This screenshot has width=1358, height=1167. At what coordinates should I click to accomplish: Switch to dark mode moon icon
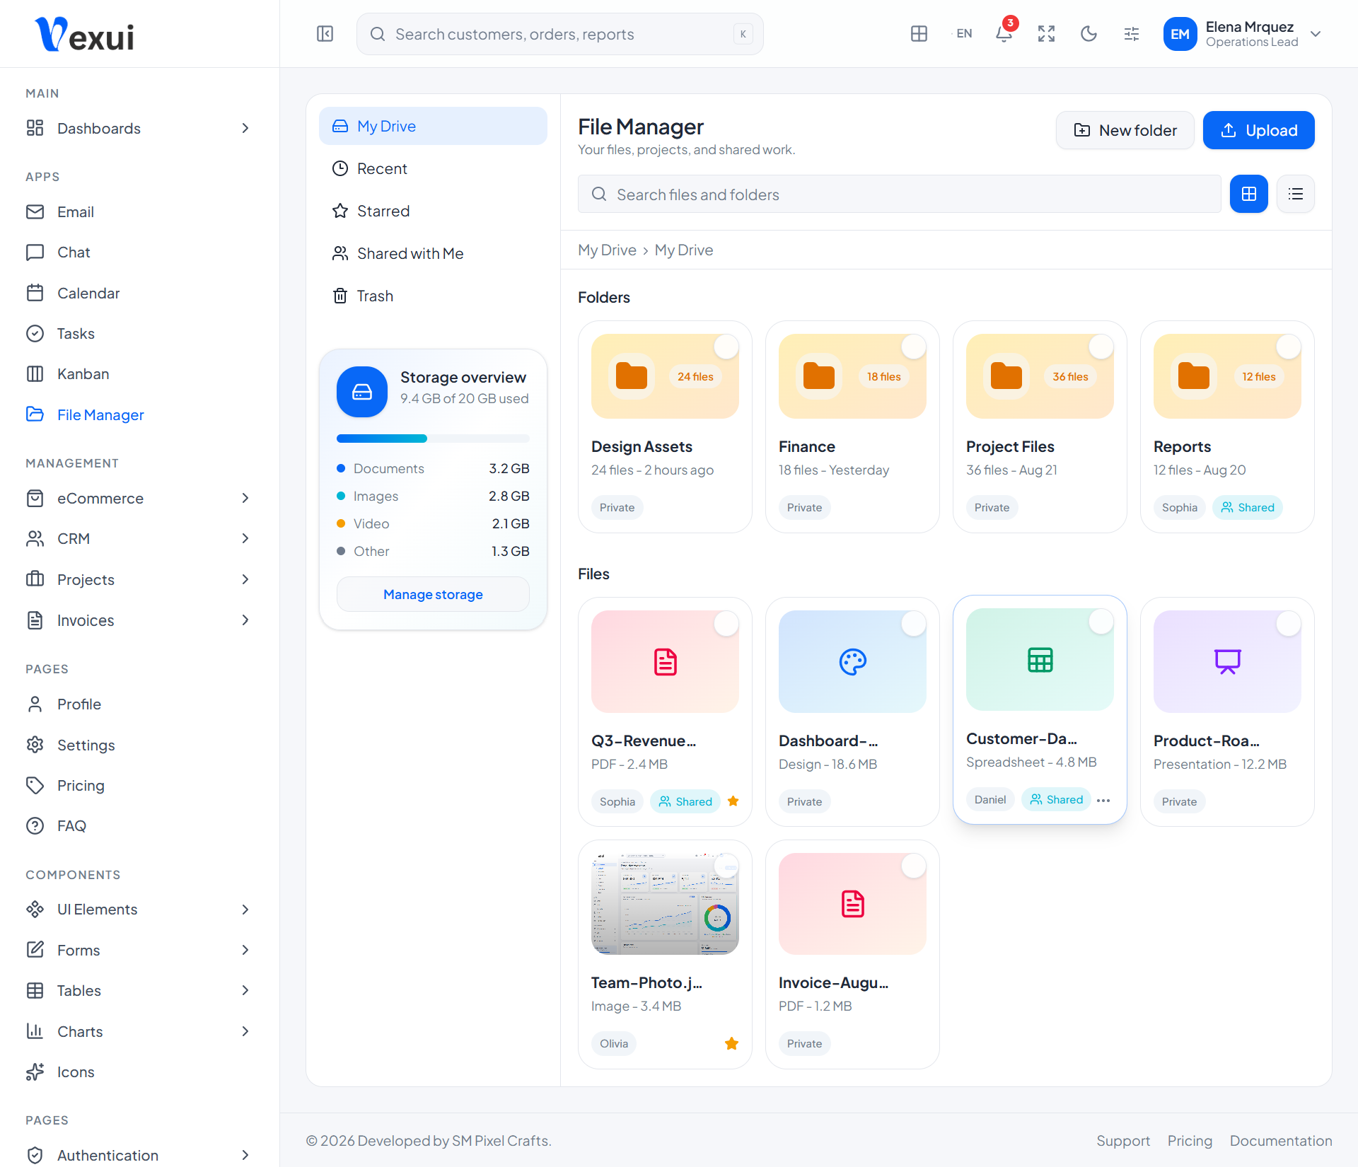tap(1089, 34)
